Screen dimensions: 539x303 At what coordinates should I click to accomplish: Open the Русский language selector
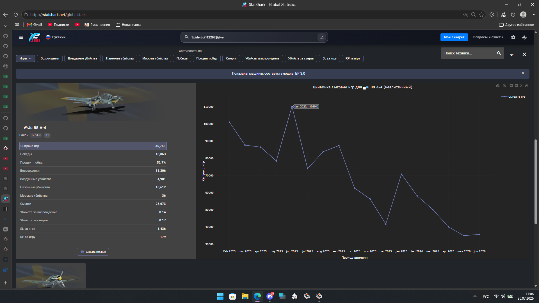tap(56, 37)
